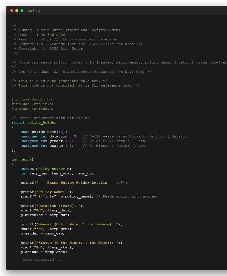Click the 'Date : 08 Feb 2026' comment line
The width and height of the screenshot is (227, 276).
pyautogui.click(x=40, y=35)
